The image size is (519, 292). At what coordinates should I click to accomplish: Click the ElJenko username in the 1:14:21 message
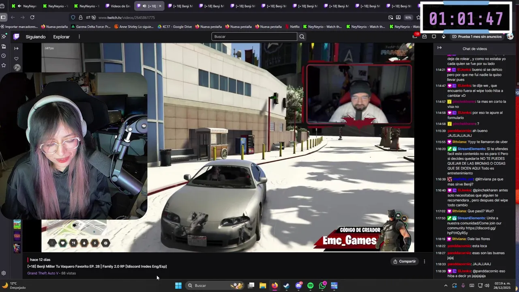point(464,70)
